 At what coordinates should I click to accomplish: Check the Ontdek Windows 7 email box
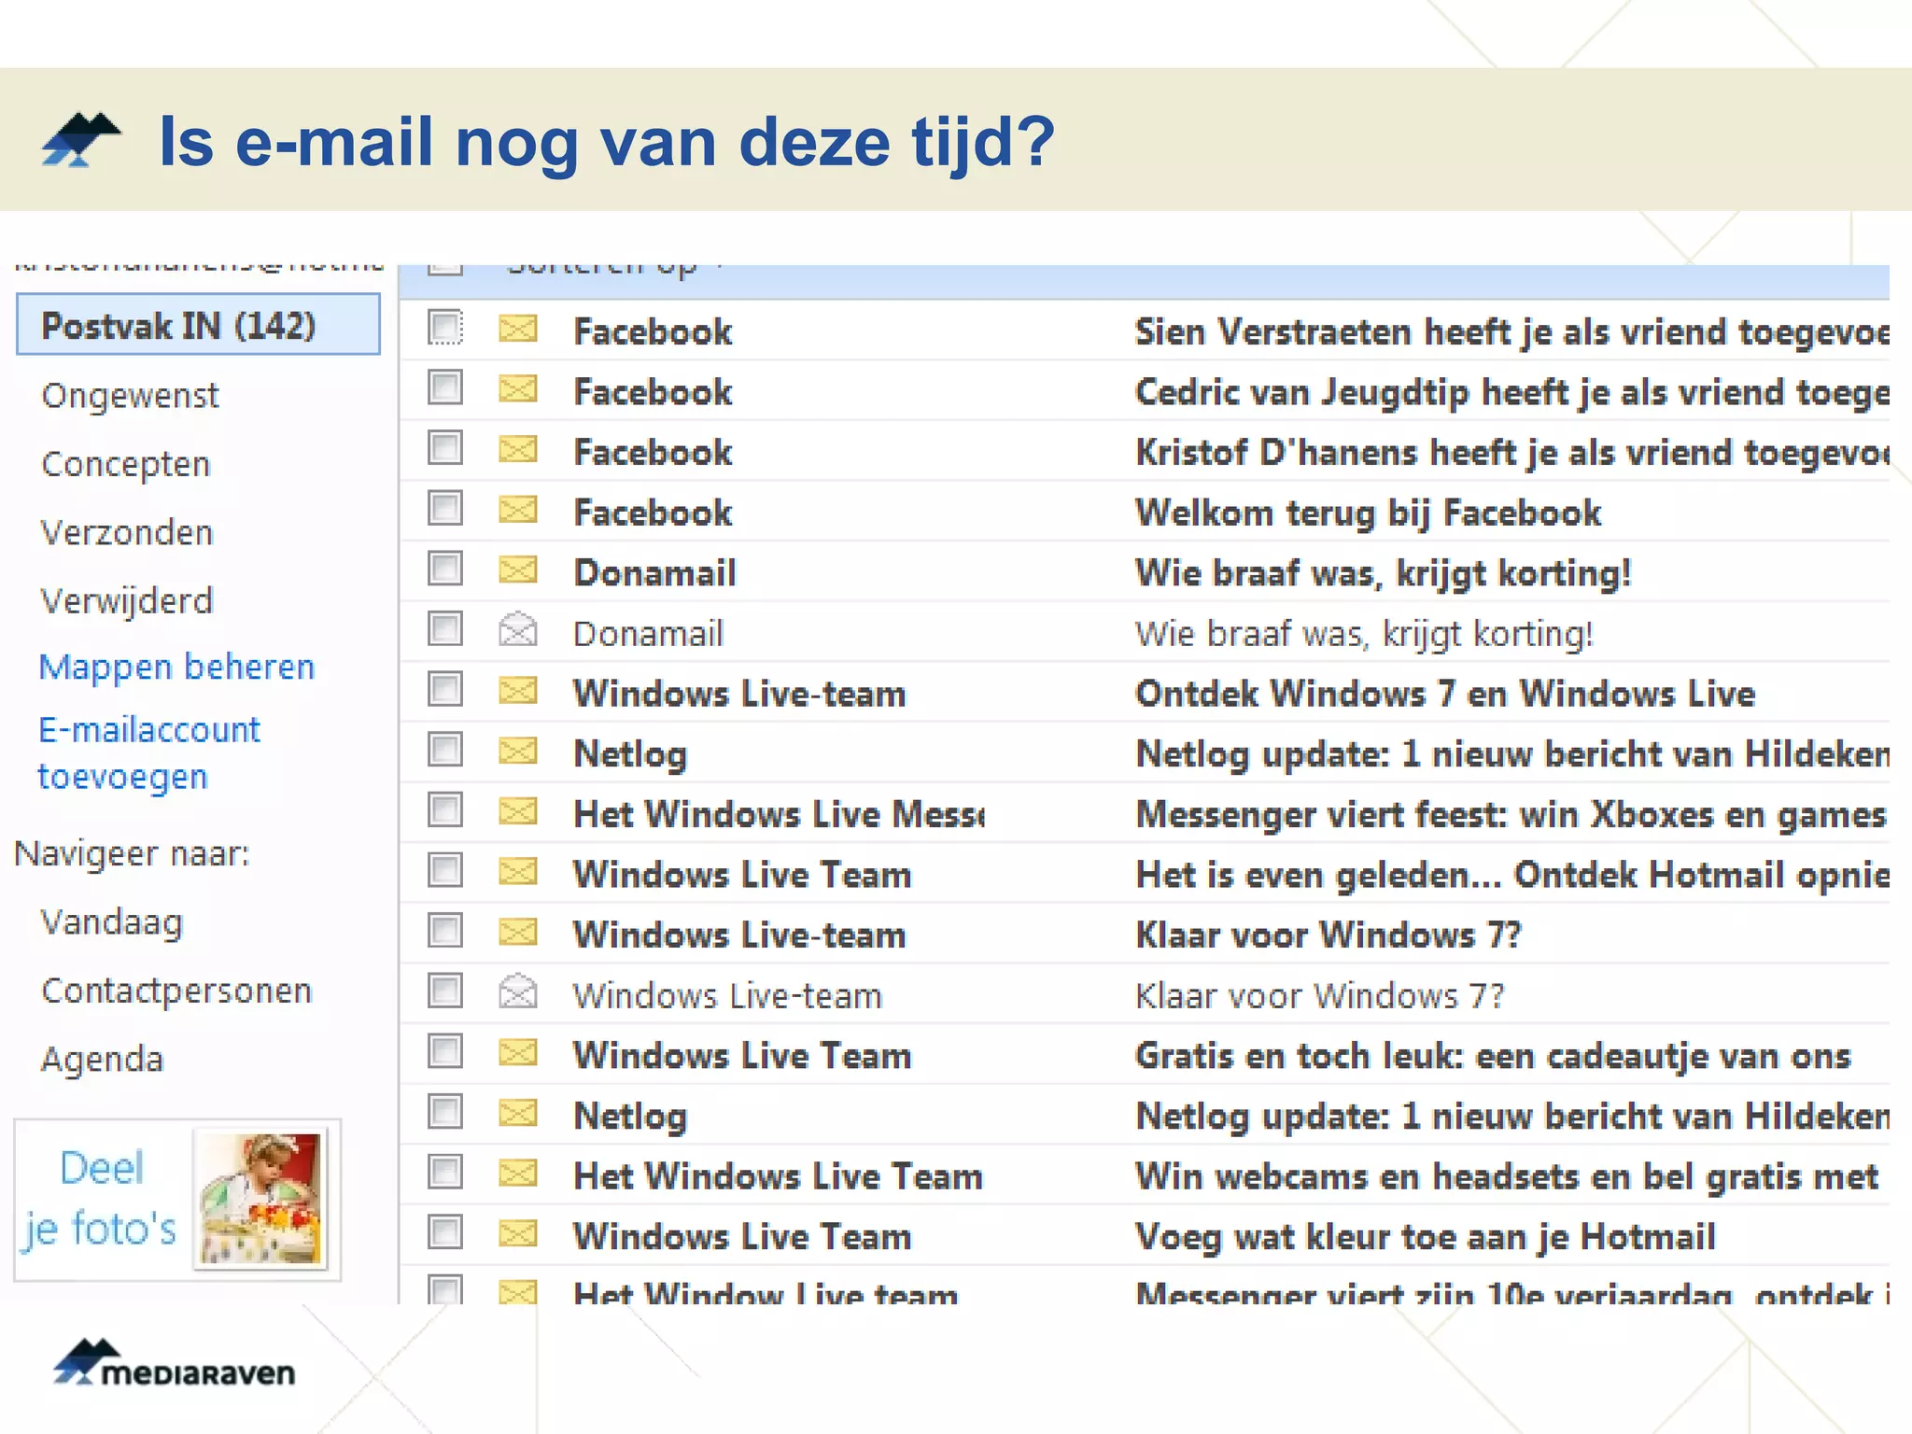click(x=445, y=690)
